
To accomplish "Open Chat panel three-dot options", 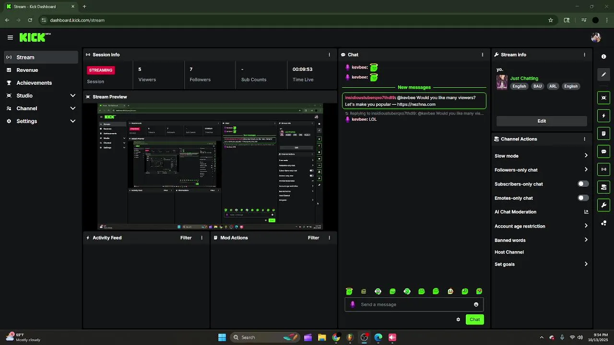I will [483, 55].
